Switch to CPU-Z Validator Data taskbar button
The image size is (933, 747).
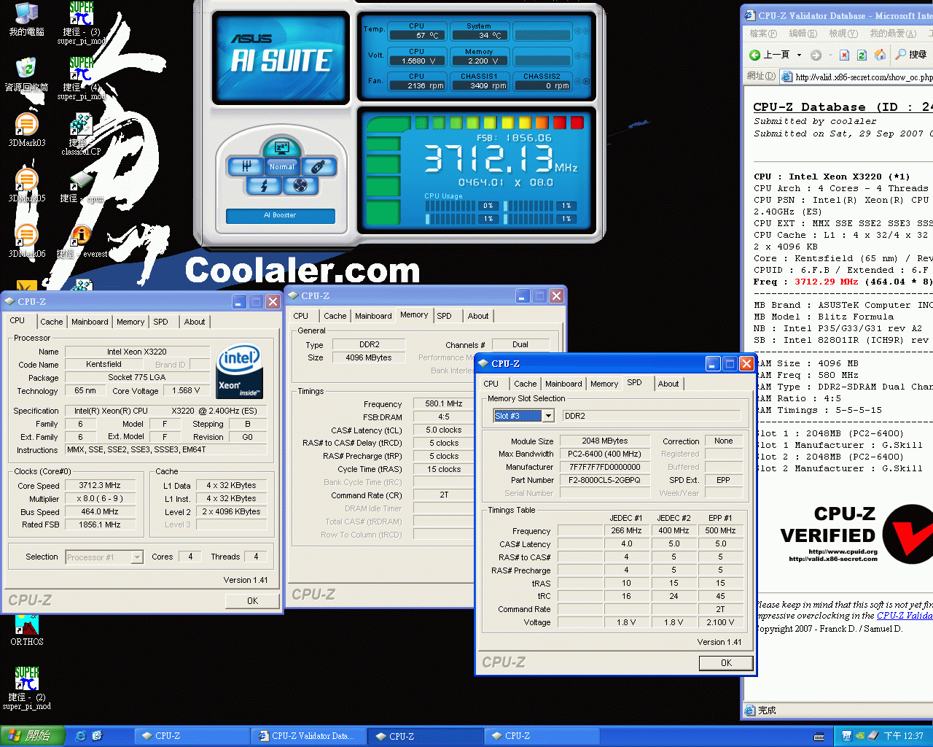[x=308, y=736]
